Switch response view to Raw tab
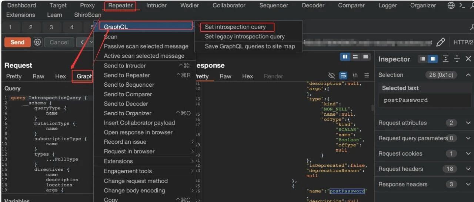This screenshot has height=202, width=474. click(x=225, y=76)
